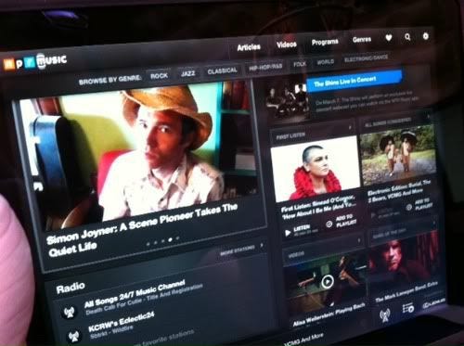Browse the Jazz genre

pos(187,73)
